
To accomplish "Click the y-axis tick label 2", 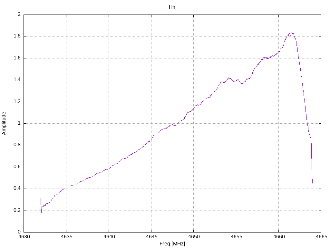I will tap(19, 14).
